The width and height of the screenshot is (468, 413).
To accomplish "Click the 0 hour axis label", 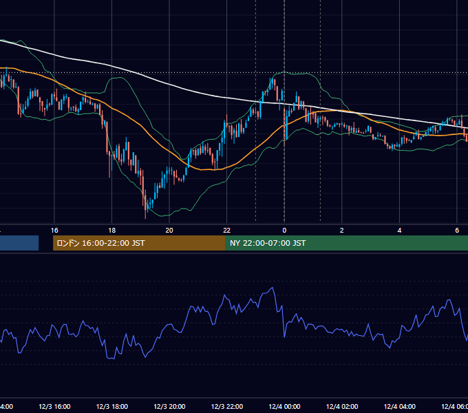I will tap(284, 231).
